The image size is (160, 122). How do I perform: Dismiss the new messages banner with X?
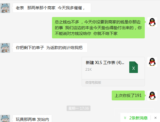point(155,118)
